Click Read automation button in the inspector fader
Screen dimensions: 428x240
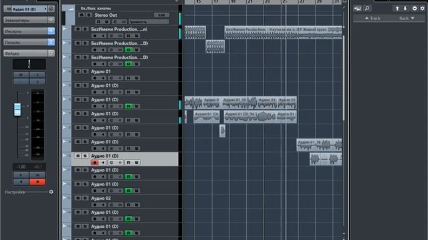coord(21,175)
